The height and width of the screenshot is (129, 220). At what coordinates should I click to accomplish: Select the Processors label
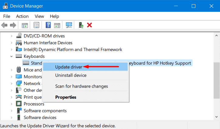tap(34, 104)
